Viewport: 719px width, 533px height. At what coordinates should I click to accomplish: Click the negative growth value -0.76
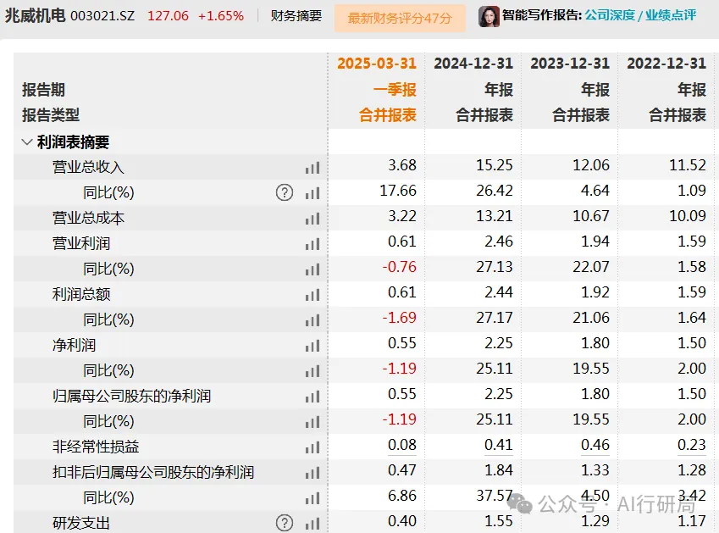[400, 267]
